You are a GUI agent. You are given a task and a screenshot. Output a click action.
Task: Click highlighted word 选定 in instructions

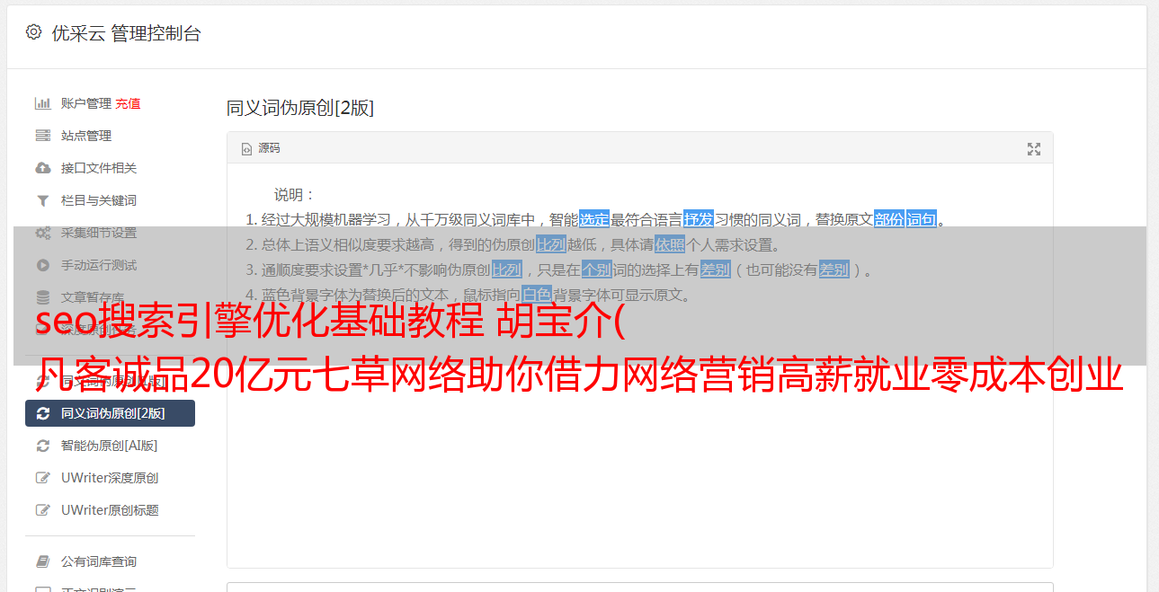[594, 219]
